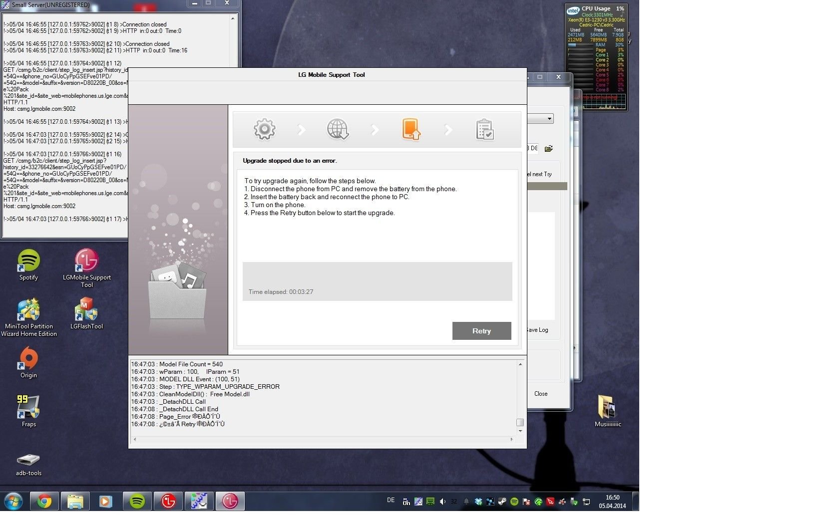
Task: Open LGMobile Support Tool desktop shortcut
Action: (x=87, y=268)
